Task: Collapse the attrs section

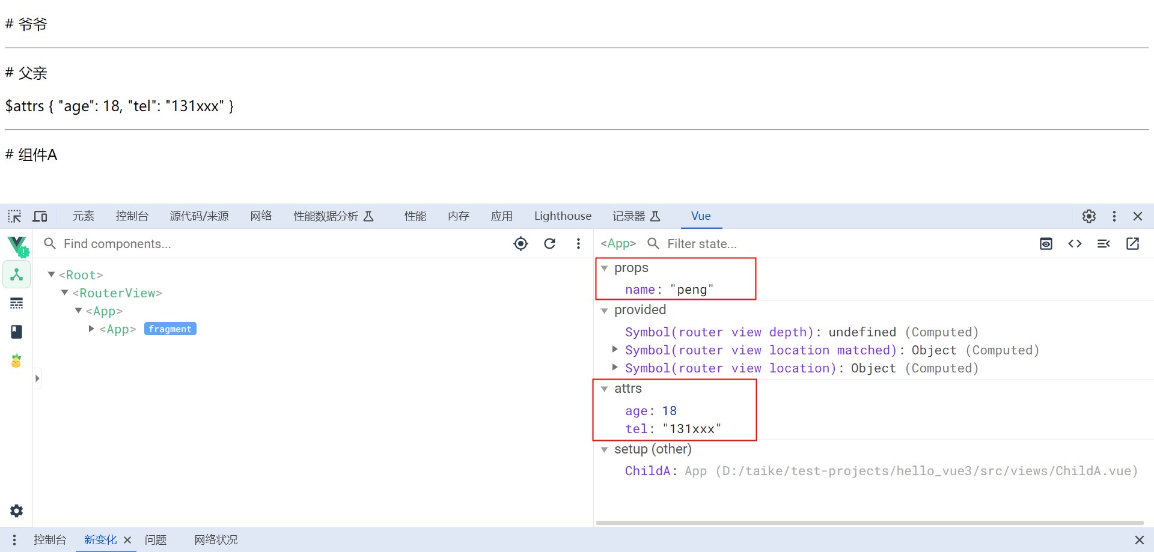Action: click(605, 389)
